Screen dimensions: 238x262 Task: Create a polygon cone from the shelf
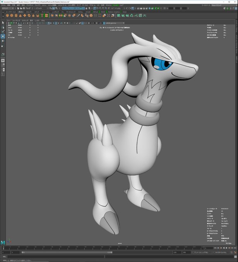click(x=20, y=15)
